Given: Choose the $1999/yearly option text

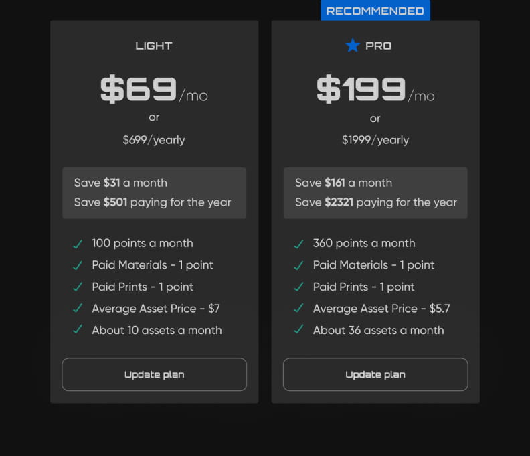Looking at the screenshot, I should (375, 140).
